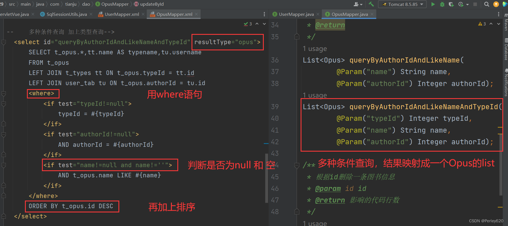This screenshot has height=226, width=508.
Task: Open left editor tab options menu
Action: pos(264,14)
